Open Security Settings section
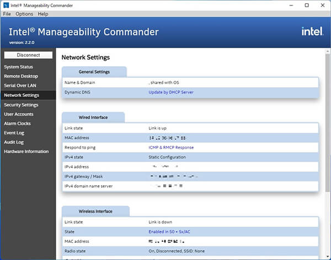The height and width of the screenshot is (260, 331). click(21, 105)
